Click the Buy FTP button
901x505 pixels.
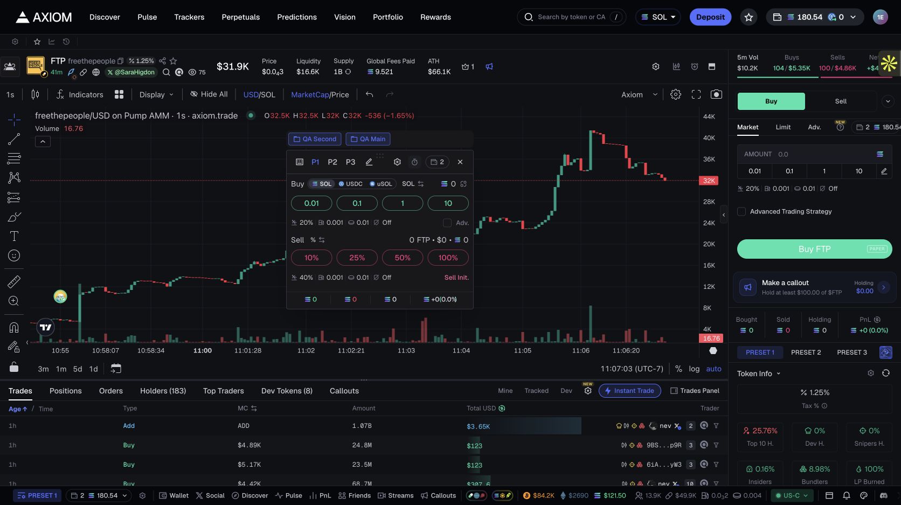[814, 249]
